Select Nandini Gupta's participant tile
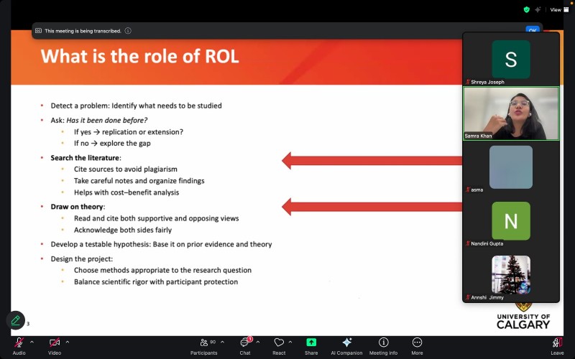This screenshot has width=575, height=359. pos(511,221)
